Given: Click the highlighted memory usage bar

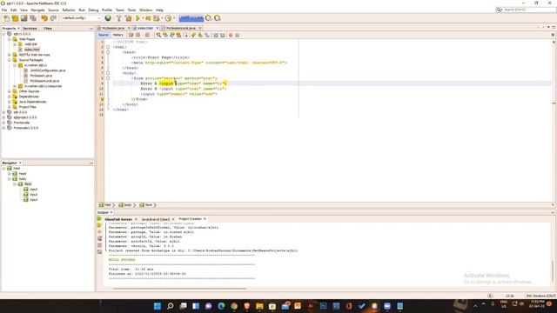Looking at the screenshot, I should point(191,18).
